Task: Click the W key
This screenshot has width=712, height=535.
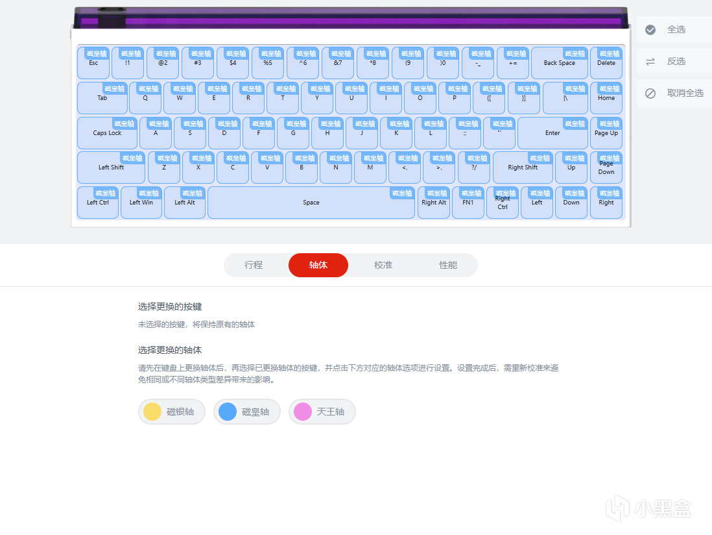Action: point(180,98)
